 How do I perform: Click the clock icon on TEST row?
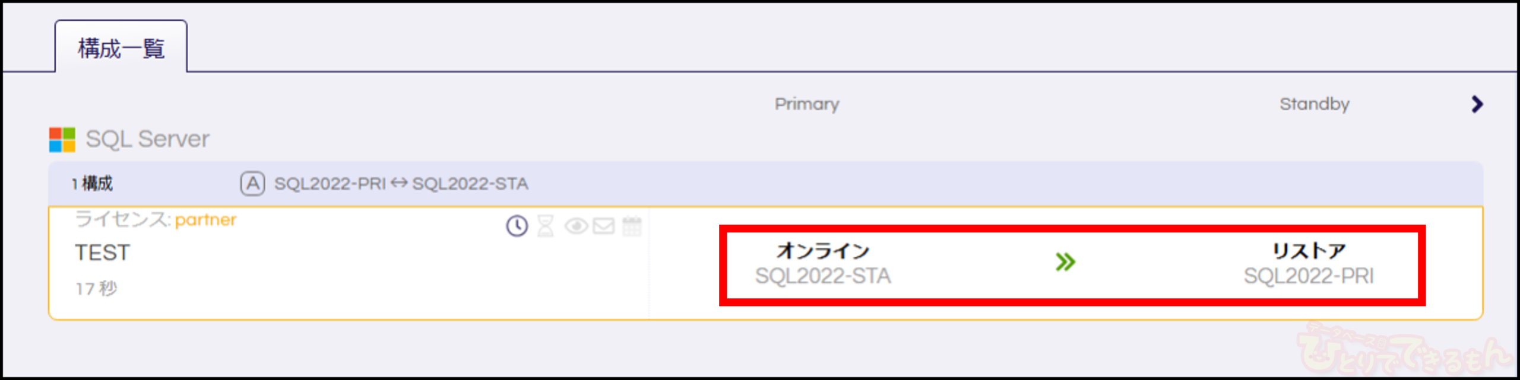point(517,226)
